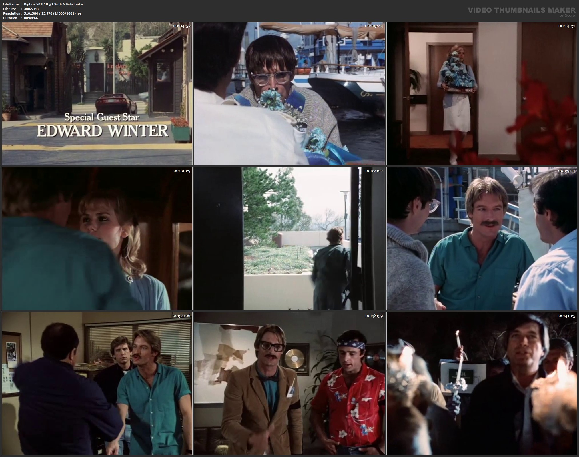Click the Duration 00:48:44 text
This screenshot has height=457, width=579.
tap(31, 18)
